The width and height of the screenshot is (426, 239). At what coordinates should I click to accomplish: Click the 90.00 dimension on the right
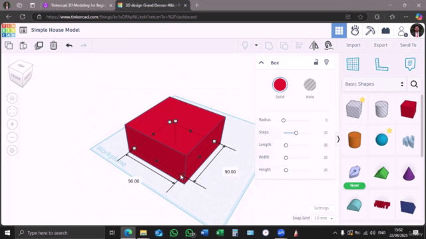click(230, 172)
